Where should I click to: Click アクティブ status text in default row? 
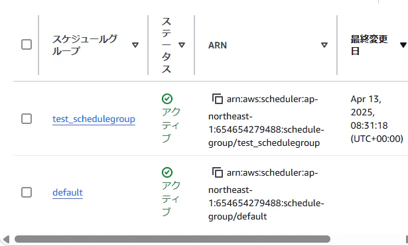[x=170, y=198]
